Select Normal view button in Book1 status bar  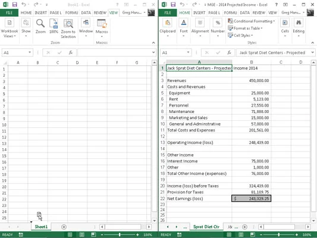click(x=70, y=234)
